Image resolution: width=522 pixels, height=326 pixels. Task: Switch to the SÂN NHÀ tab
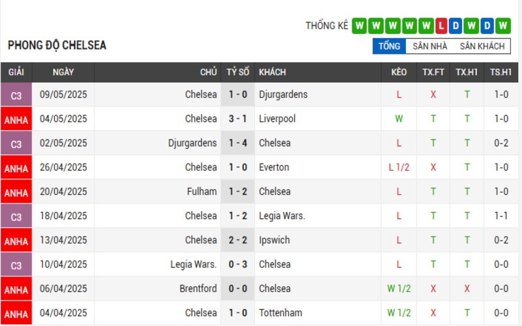pos(430,46)
